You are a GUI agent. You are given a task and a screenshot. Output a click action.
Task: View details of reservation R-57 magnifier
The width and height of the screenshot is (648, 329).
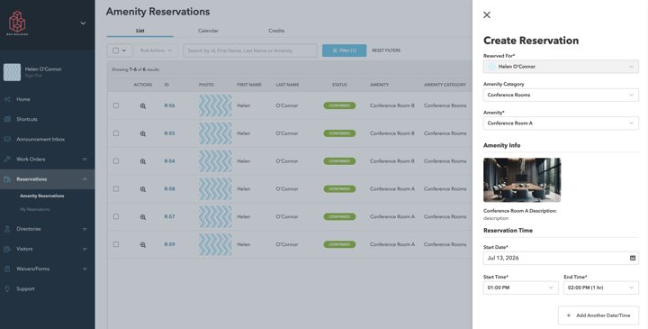[x=143, y=217]
